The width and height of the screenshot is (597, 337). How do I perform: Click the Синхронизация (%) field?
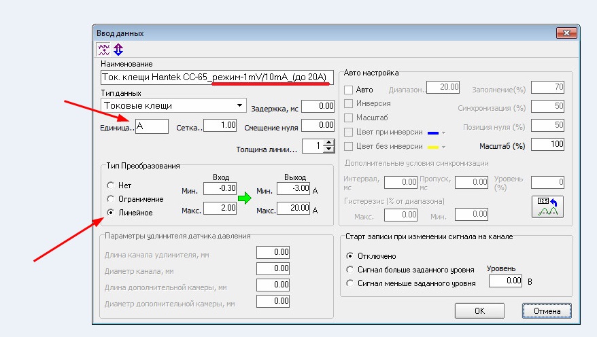[547, 106]
